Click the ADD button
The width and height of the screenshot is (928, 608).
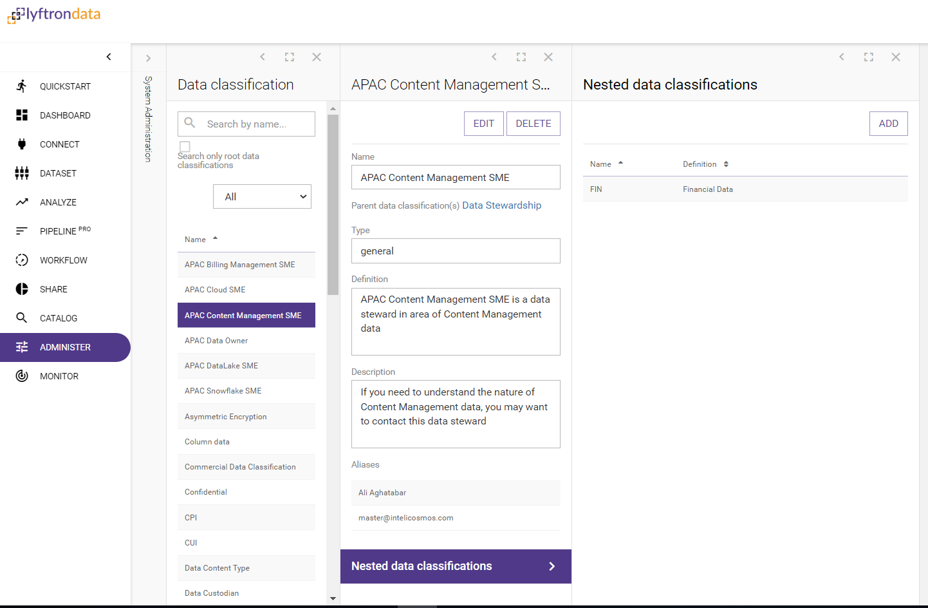(x=889, y=124)
